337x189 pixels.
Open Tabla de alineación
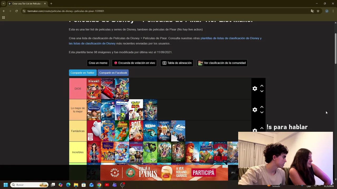coord(177,63)
